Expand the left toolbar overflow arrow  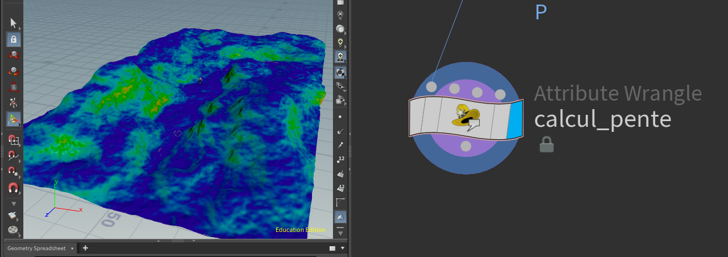coord(14,203)
